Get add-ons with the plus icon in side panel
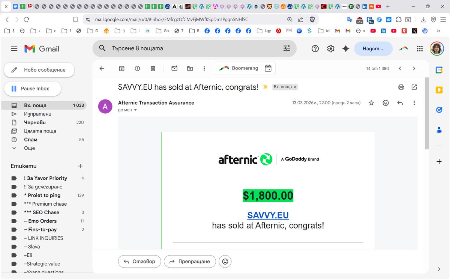The width and height of the screenshot is (450, 280). (x=439, y=161)
